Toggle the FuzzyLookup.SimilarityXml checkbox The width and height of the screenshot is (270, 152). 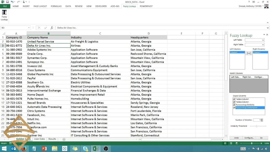pos(234,108)
